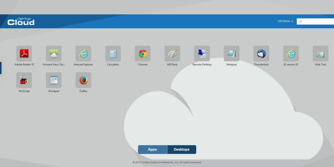Launch Adobe Reader XI app icon
The width and height of the screenshot is (334, 167).
pos(24,53)
